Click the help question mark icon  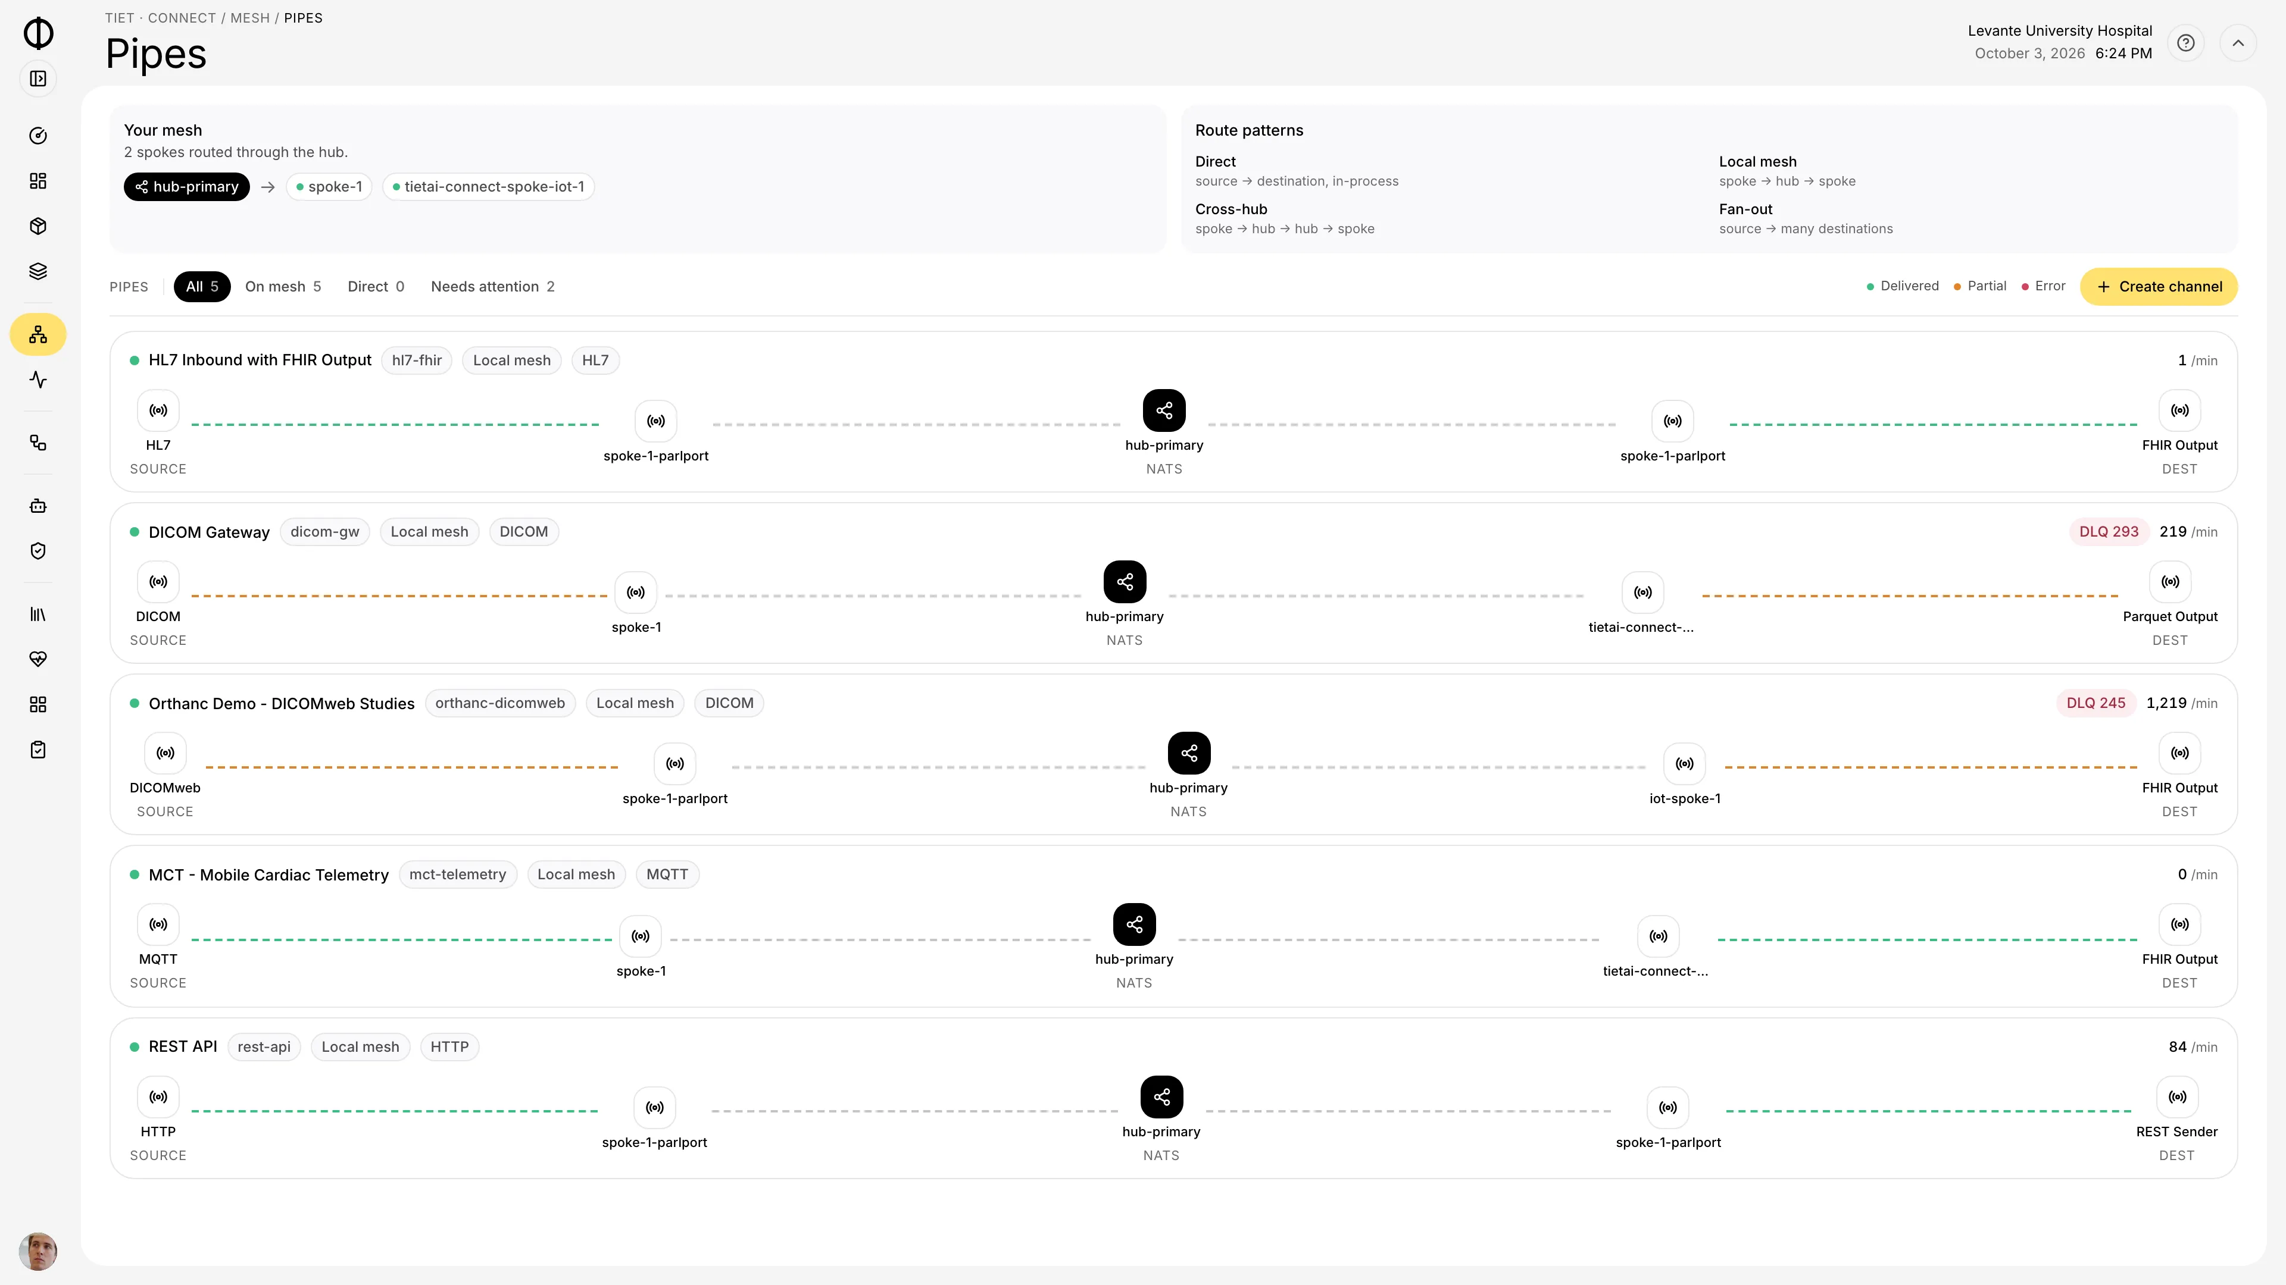click(2186, 43)
